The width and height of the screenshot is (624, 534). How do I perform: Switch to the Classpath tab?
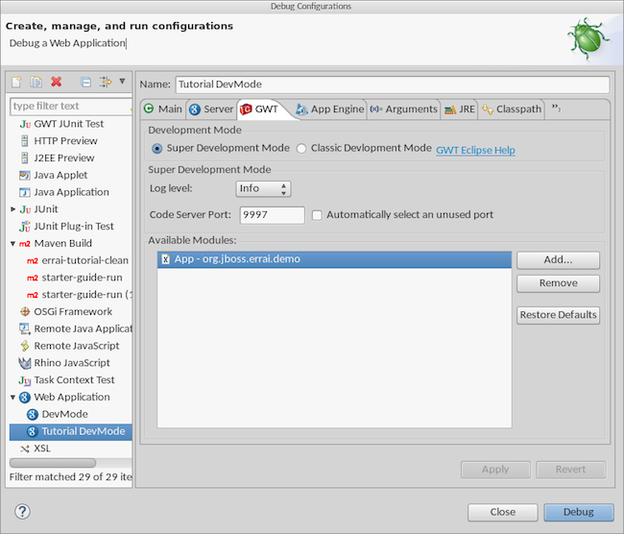point(511,109)
